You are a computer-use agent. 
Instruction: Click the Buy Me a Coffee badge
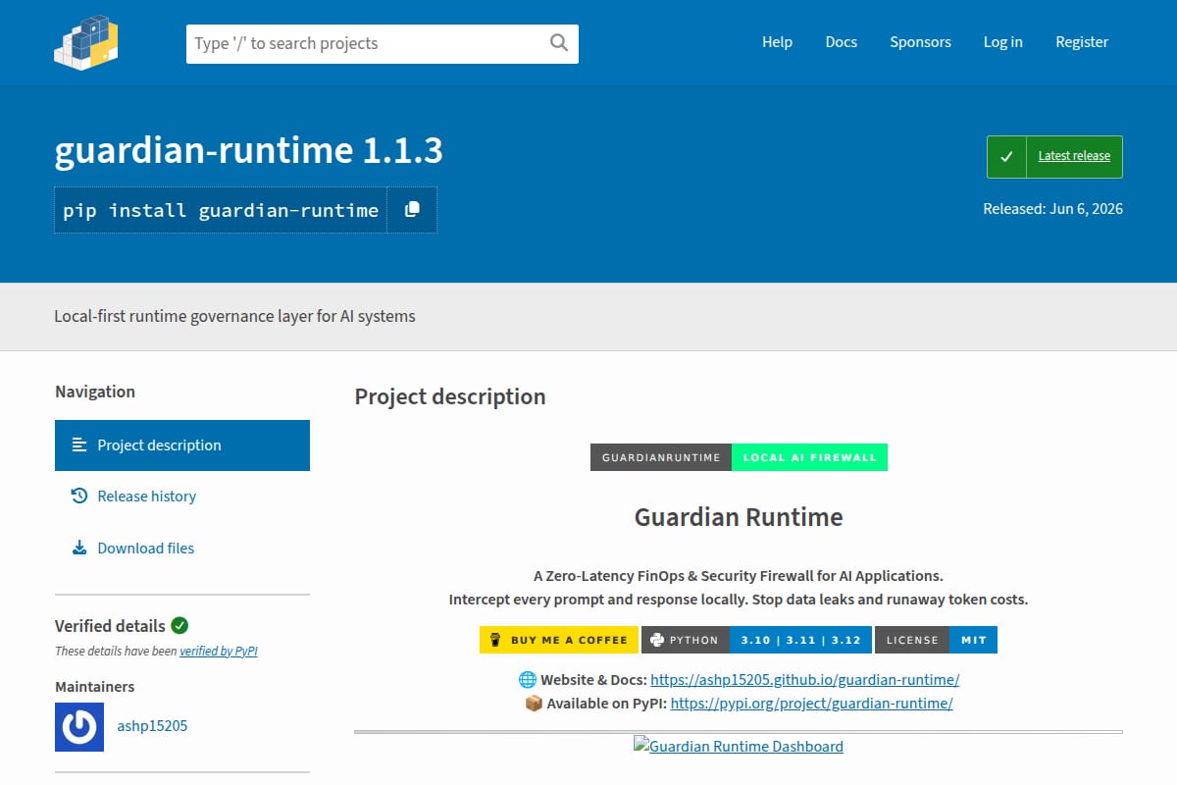point(559,640)
